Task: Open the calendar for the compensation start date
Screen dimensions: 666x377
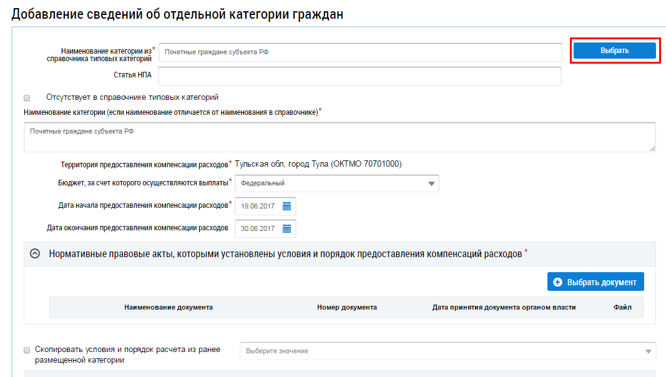Action: pos(286,206)
